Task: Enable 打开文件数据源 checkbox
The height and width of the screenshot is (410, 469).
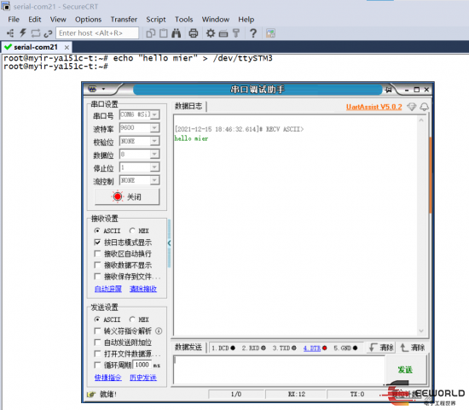Action: coord(97,354)
